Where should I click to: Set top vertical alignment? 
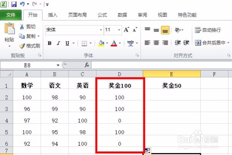[x=147, y=30]
